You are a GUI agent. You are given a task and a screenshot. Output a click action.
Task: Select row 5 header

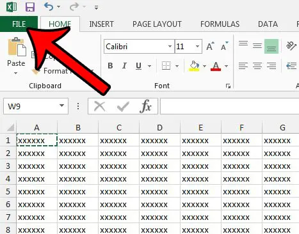click(8, 192)
